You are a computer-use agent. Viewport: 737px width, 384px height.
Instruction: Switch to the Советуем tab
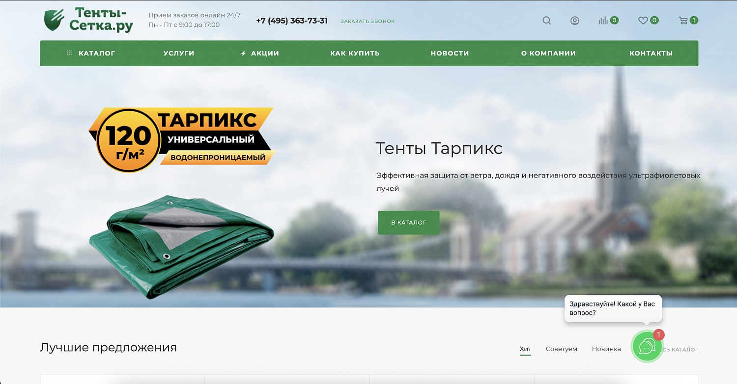(562, 349)
